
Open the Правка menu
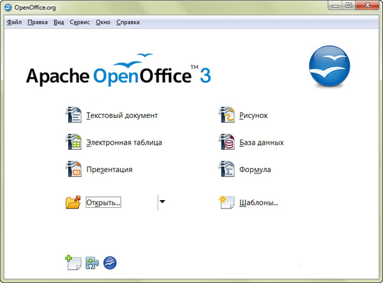[x=38, y=22]
